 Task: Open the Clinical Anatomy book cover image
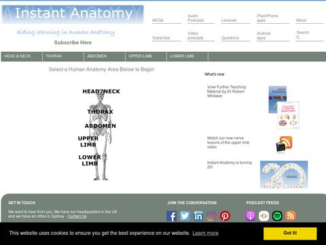(x=288, y=115)
